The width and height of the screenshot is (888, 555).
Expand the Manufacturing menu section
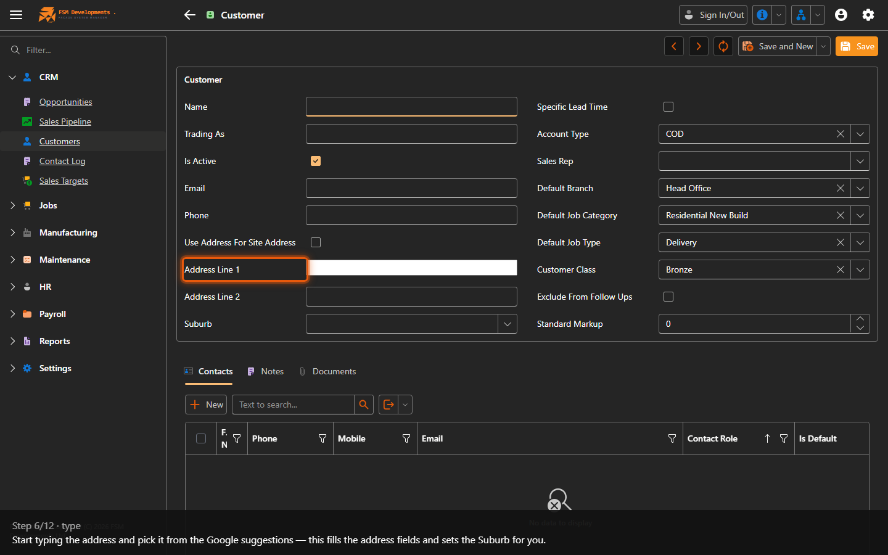pyautogui.click(x=12, y=232)
